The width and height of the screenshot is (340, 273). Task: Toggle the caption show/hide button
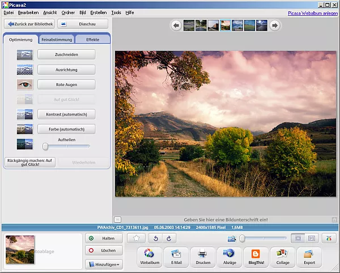pos(117,219)
